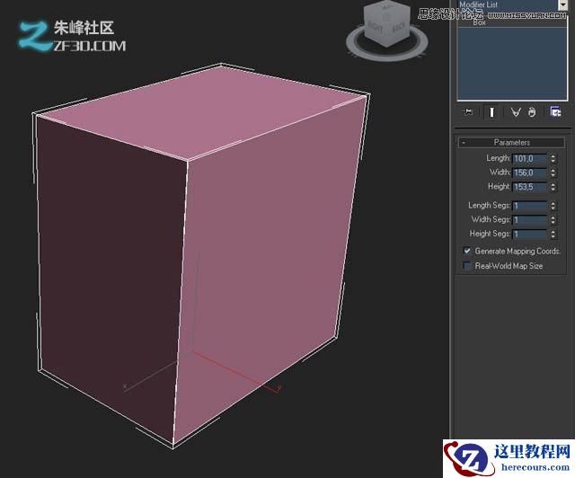The image size is (575, 478).
Task: Click the Length Segs value field
Action: click(530, 206)
